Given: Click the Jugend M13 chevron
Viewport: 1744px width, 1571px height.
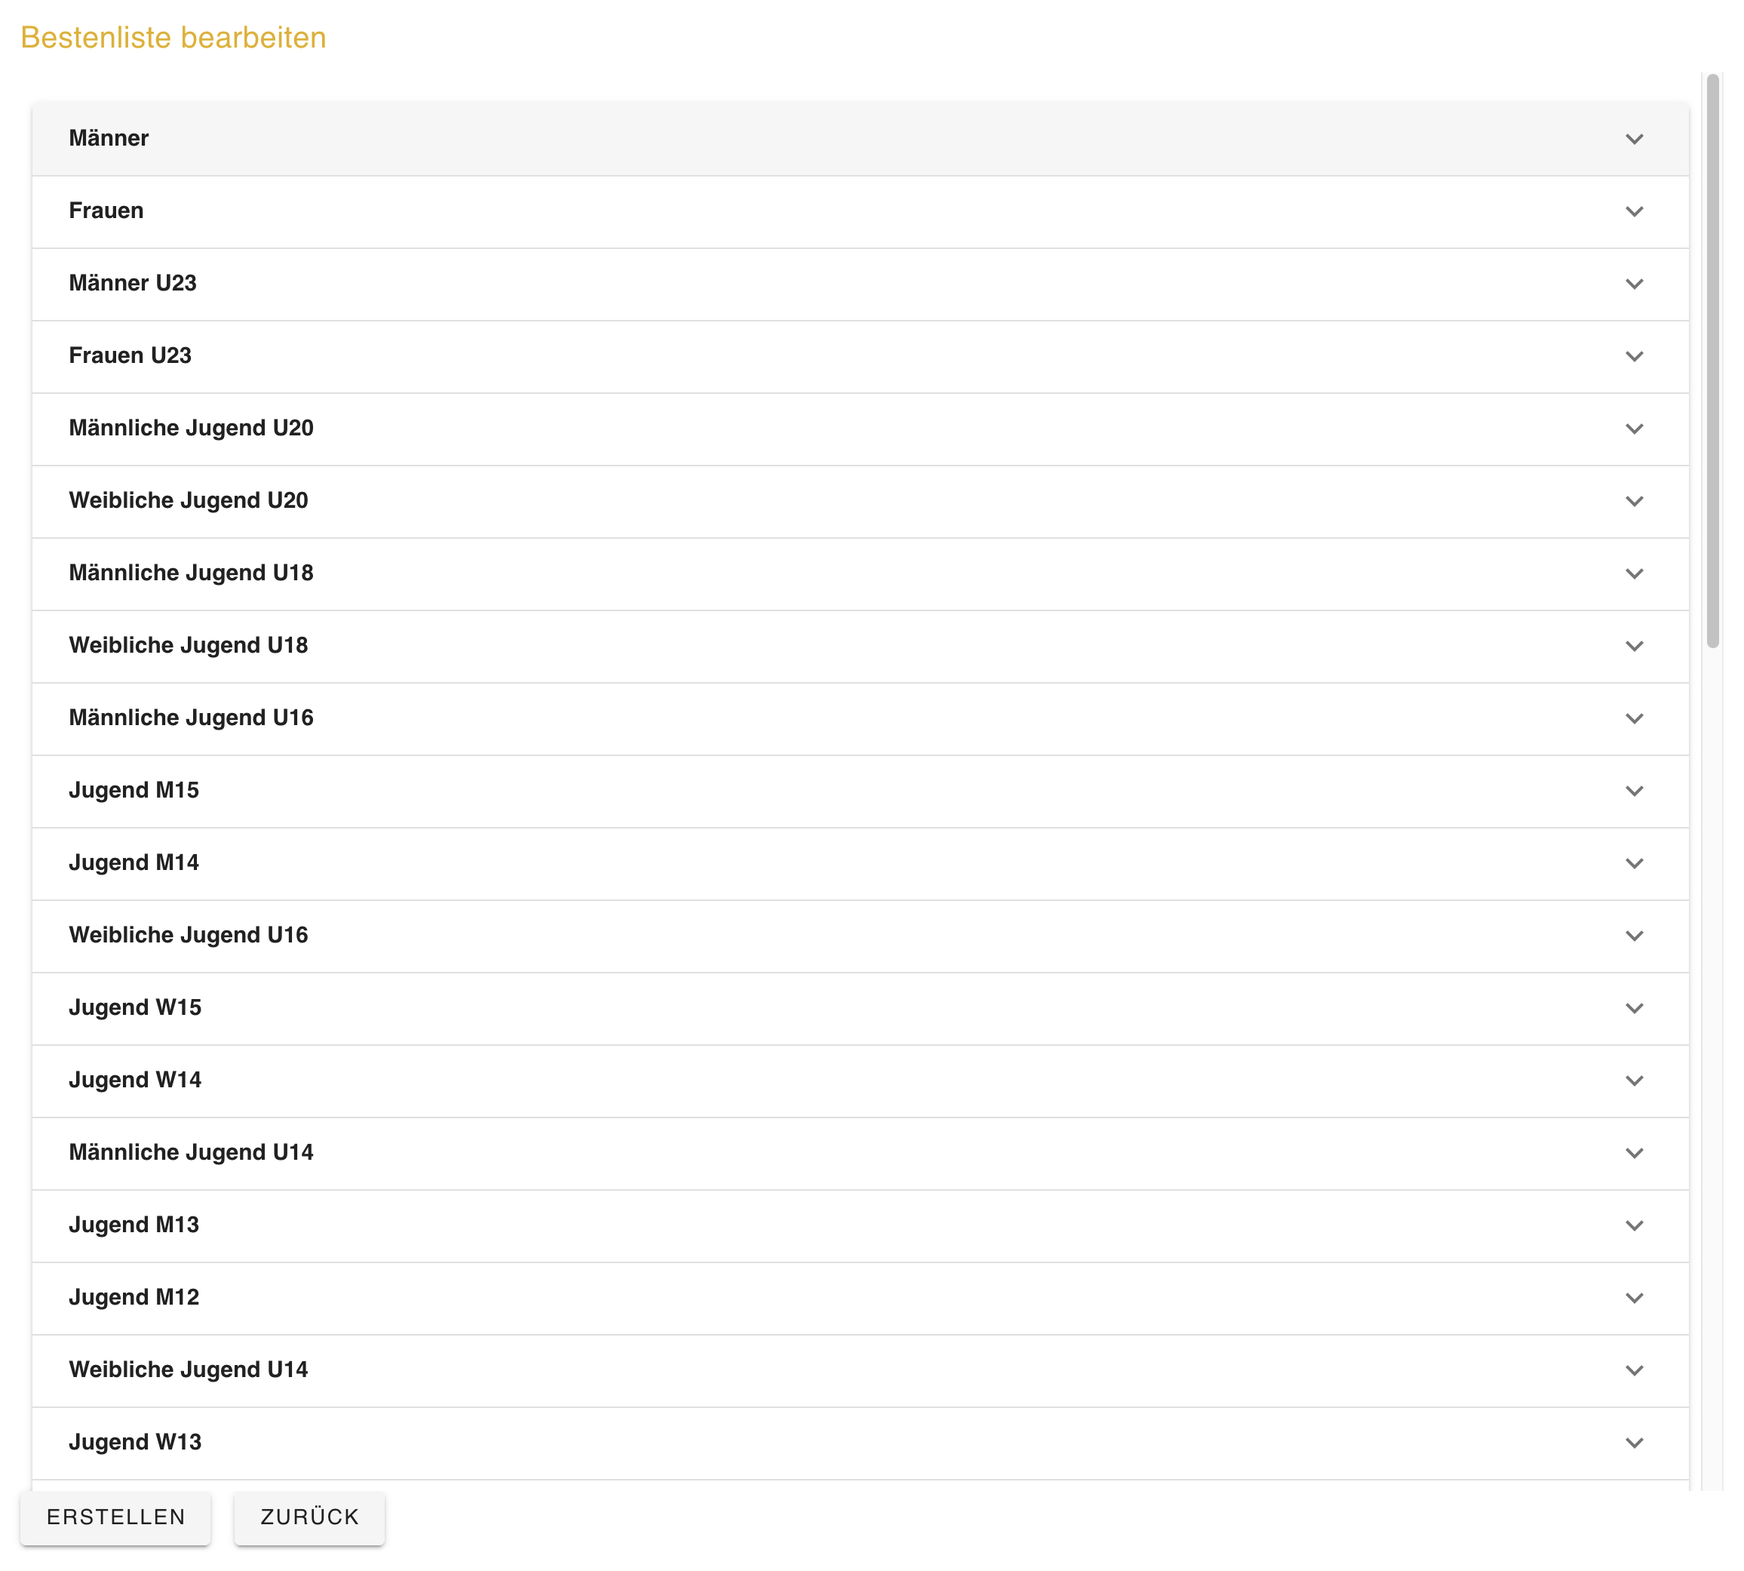Looking at the screenshot, I should [1634, 1227].
